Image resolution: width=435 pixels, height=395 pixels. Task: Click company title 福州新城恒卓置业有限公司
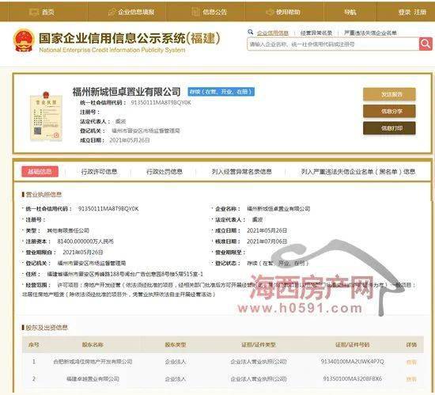click(x=127, y=92)
